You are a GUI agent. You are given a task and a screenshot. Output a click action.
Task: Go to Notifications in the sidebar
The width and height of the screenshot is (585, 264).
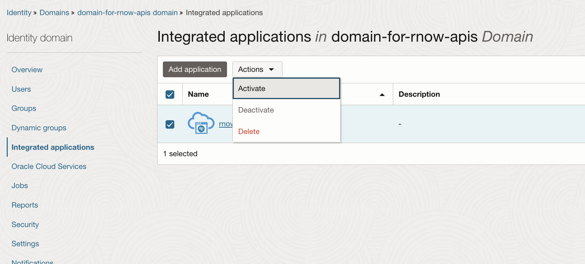tap(33, 261)
